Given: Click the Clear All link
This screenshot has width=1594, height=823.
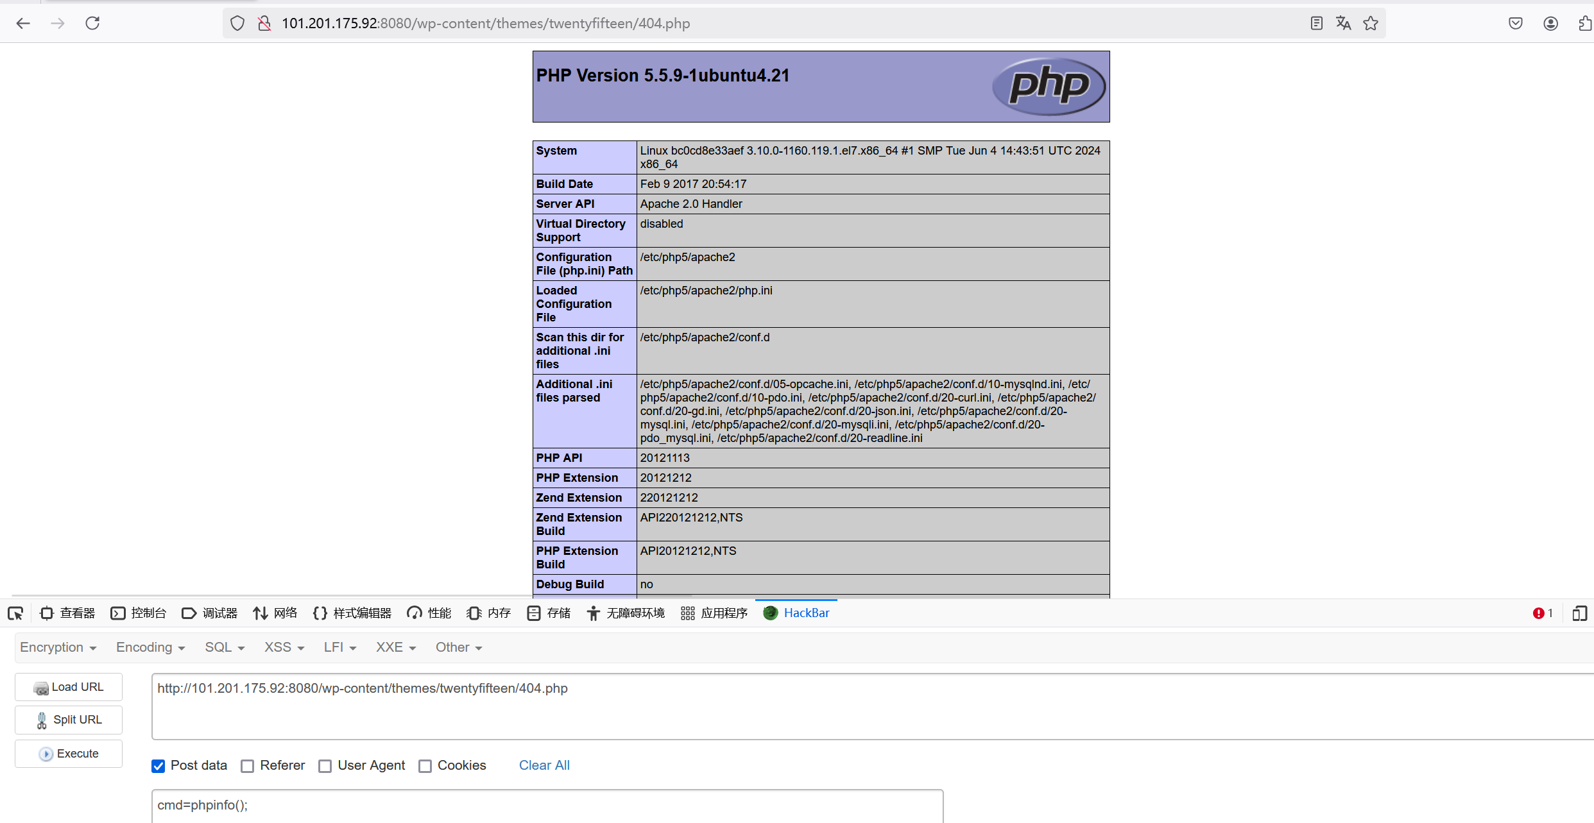Looking at the screenshot, I should (x=544, y=765).
